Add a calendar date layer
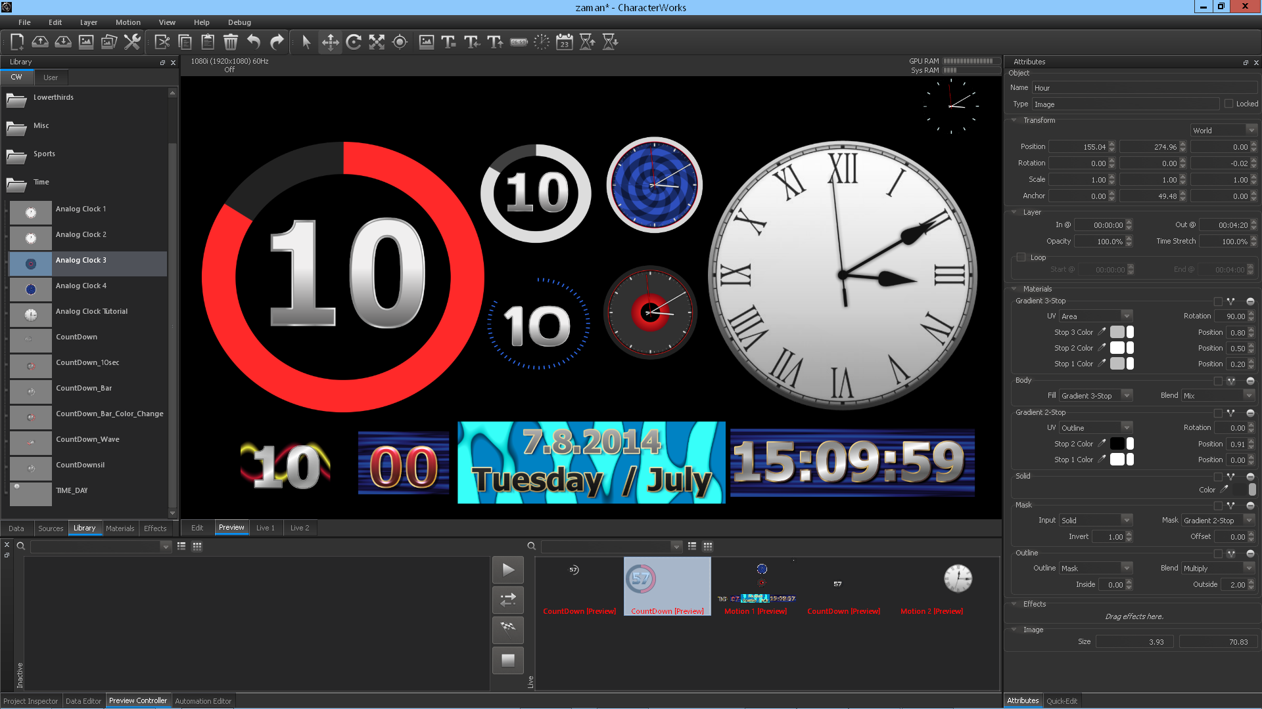This screenshot has height=709, width=1262. click(564, 42)
